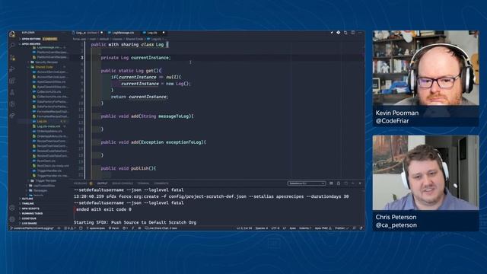
Task: Expand the Running Tasks section
Action: [32, 213]
